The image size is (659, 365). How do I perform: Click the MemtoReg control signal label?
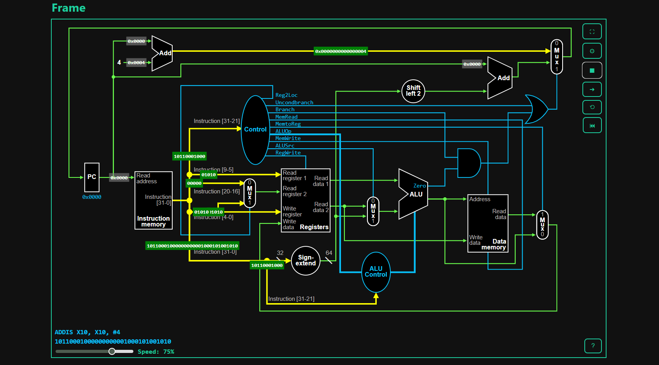(x=288, y=124)
